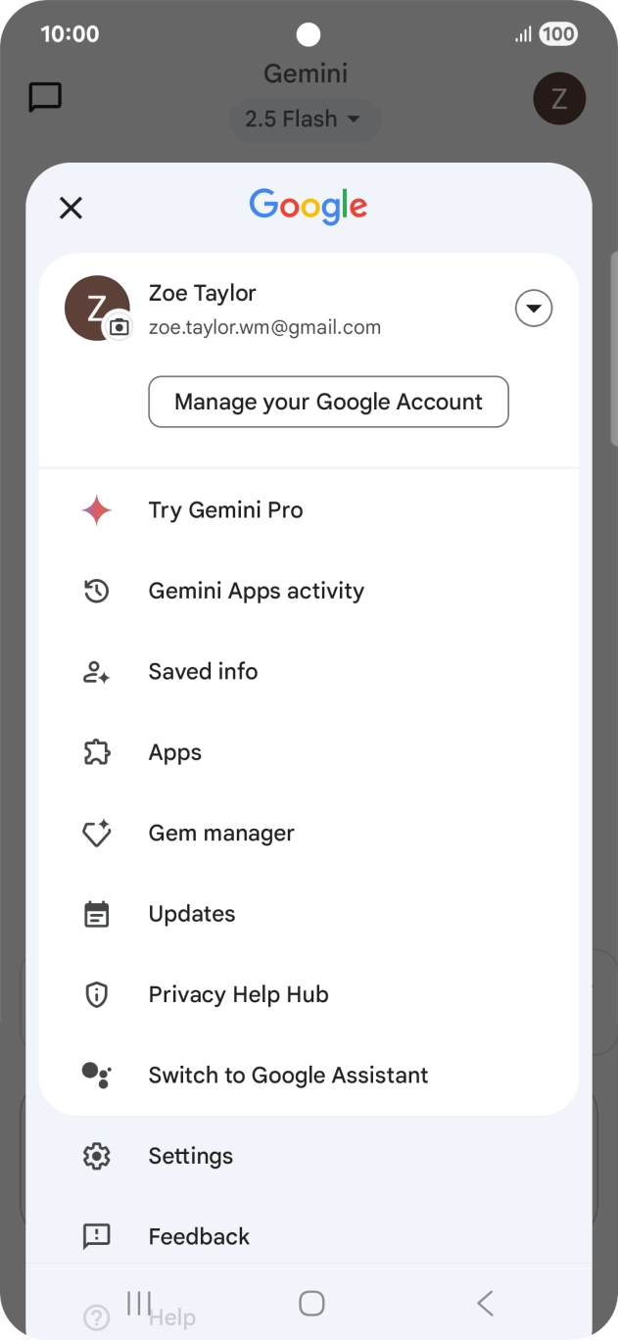Open the Apps puzzle piece icon
The width and height of the screenshot is (618, 1340).
pos(96,752)
